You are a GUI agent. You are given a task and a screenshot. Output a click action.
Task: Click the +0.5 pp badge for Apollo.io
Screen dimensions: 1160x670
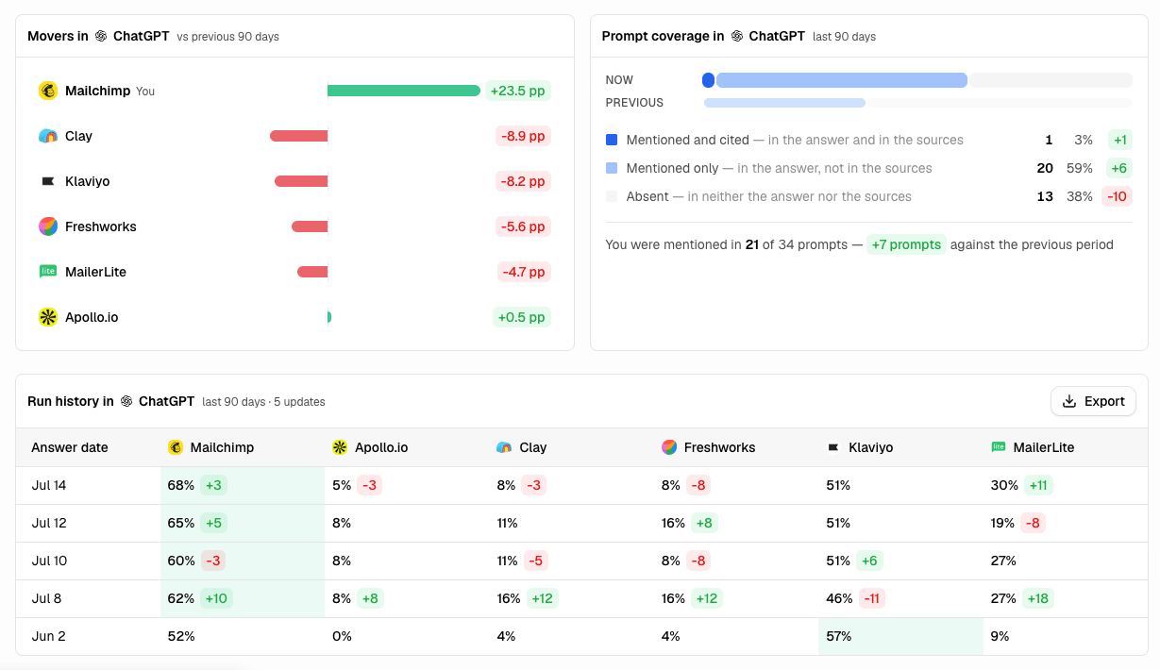click(x=522, y=317)
